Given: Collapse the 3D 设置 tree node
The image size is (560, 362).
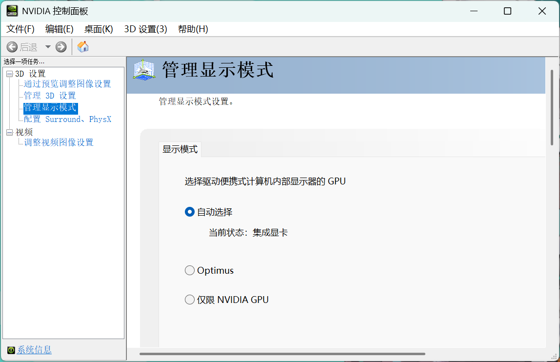Looking at the screenshot, I should point(9,74).
